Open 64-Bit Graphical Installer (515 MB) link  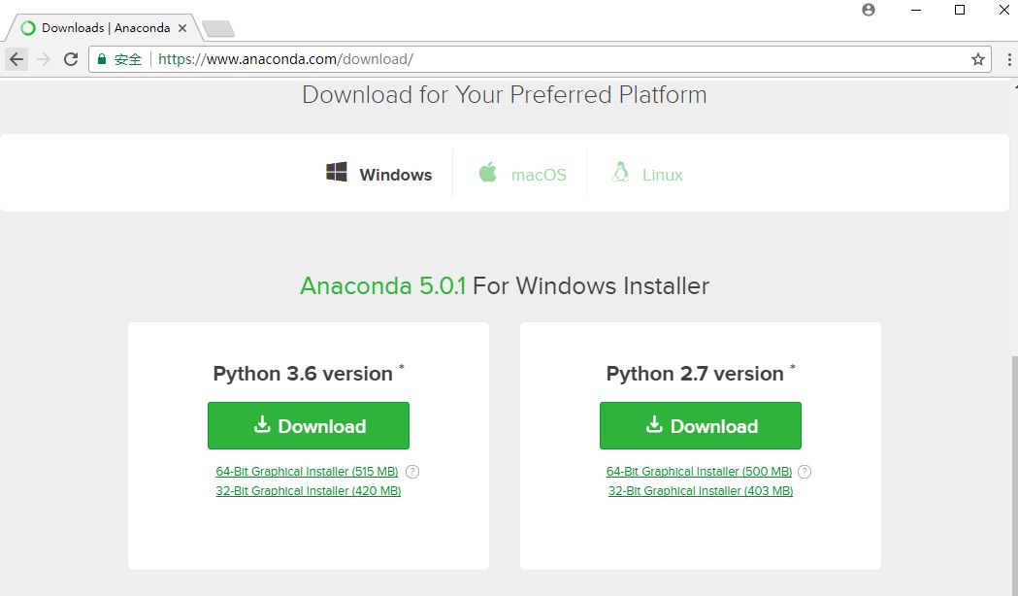pyautogui.click(x=307, y=472)
